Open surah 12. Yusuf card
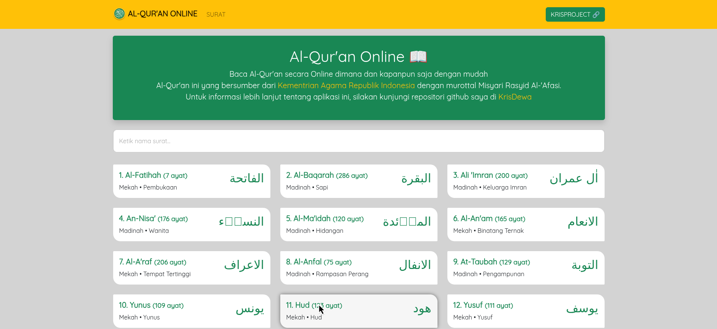 click(x=526, y=311)
